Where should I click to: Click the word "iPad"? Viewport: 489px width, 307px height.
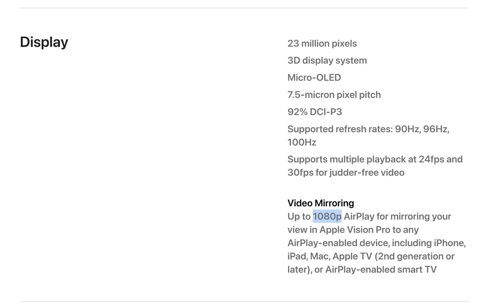pos(297,256)
